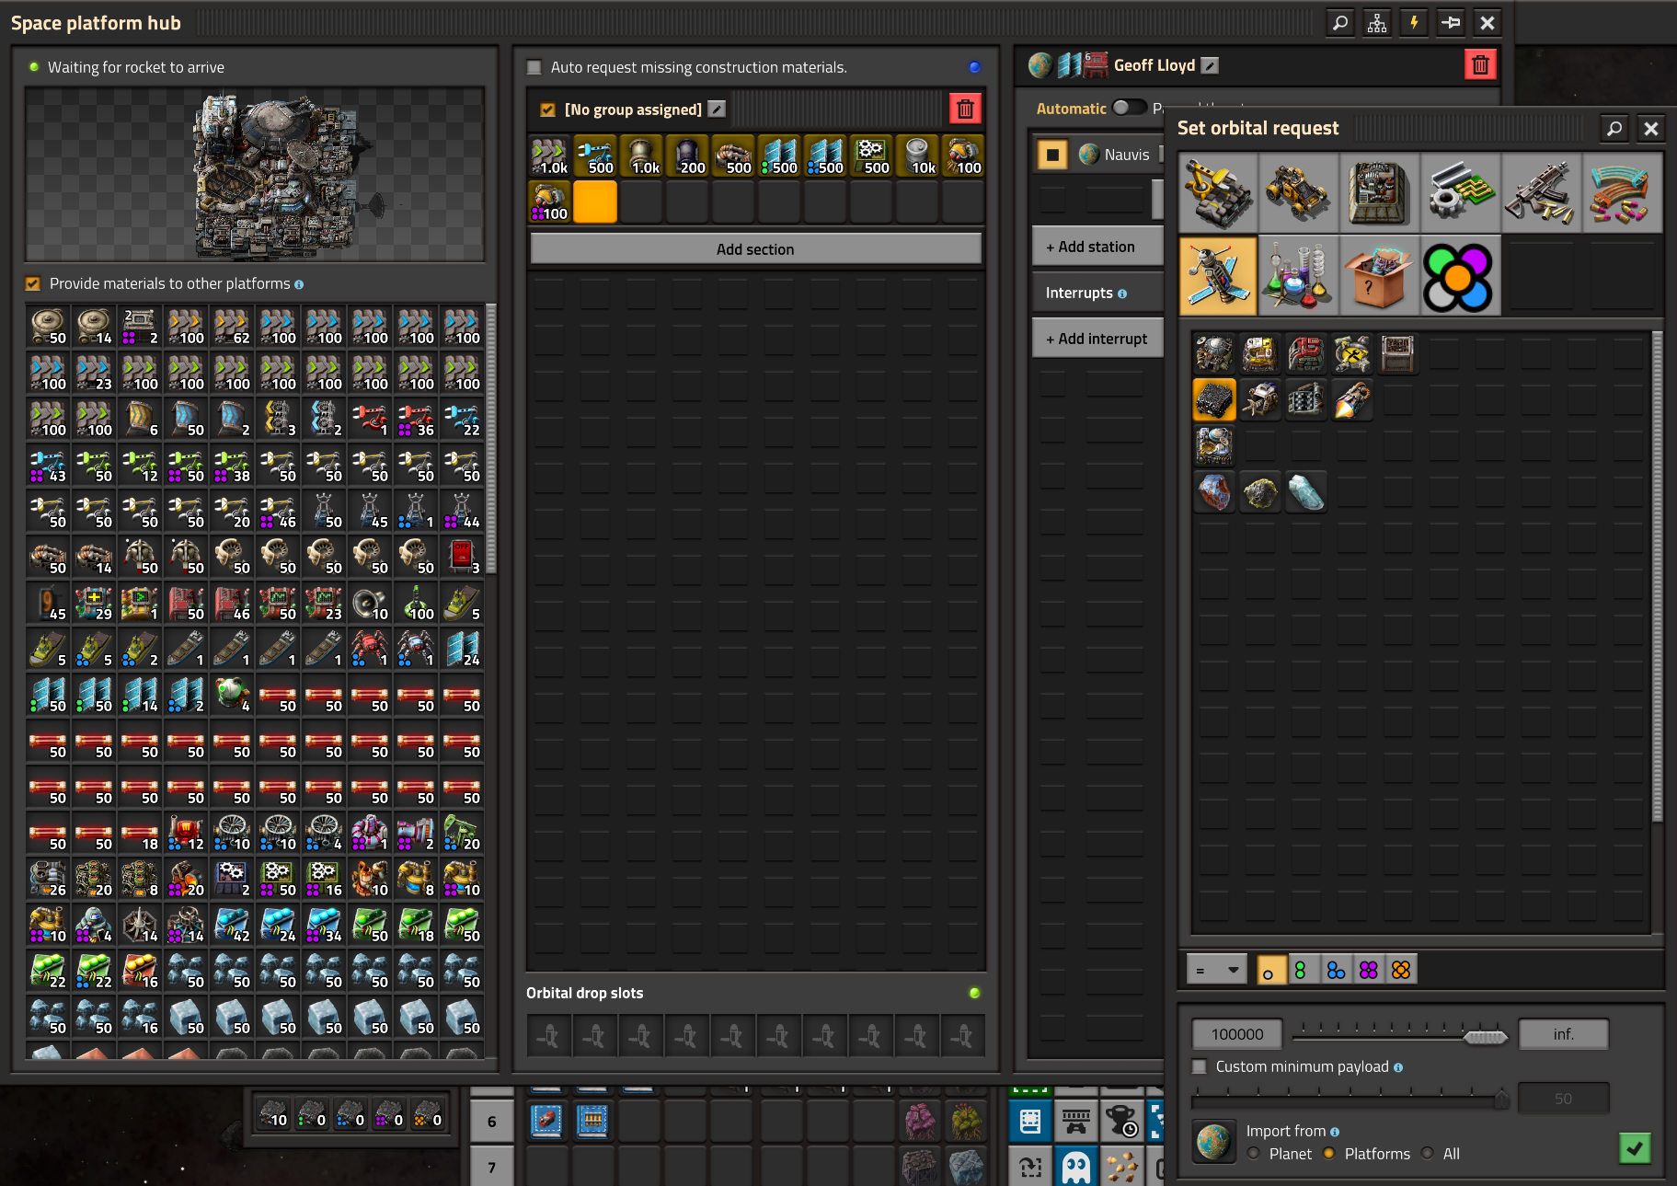Open the Signals tab with colored circles
Image resolution: width=1677 pixels, height=1186 pixels.
pos(1460,275)
